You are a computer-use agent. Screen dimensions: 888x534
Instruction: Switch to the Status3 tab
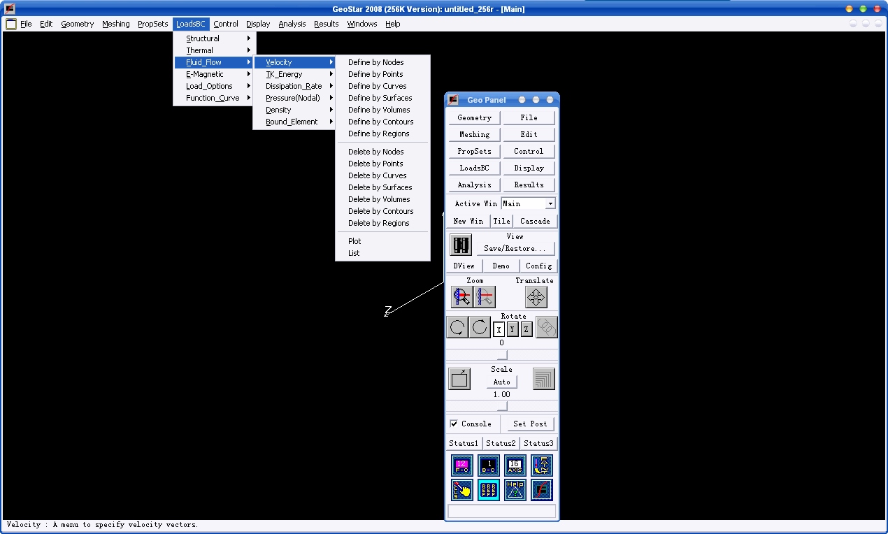tap(538, 443)
